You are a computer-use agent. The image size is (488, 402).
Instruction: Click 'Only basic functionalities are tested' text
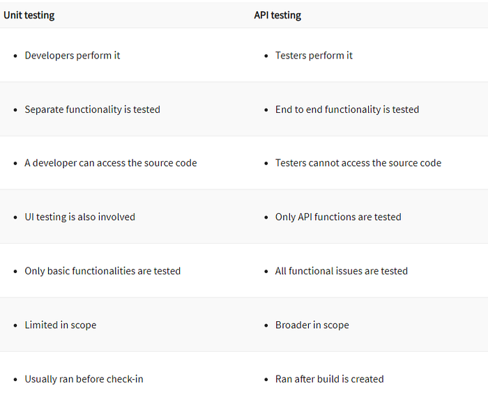[x=102, y=271]
